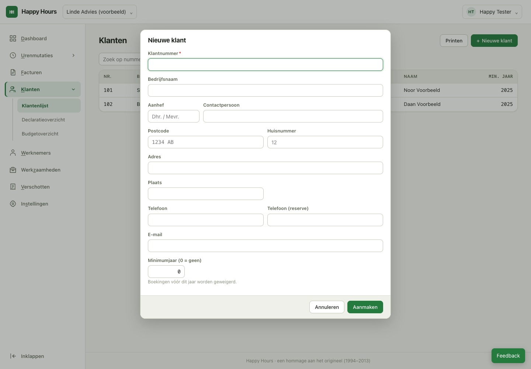Collapse the Klanten submenu chevron
The width and height of the screenshot is (531, 369).
(x=73, y=89)
